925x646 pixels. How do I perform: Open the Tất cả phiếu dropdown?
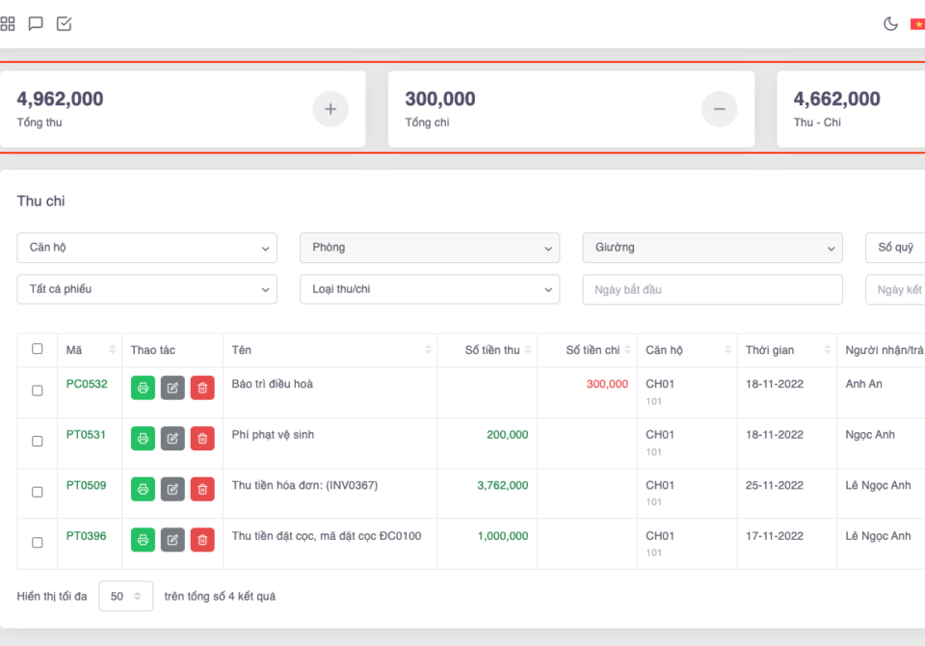tap(146, 289)
